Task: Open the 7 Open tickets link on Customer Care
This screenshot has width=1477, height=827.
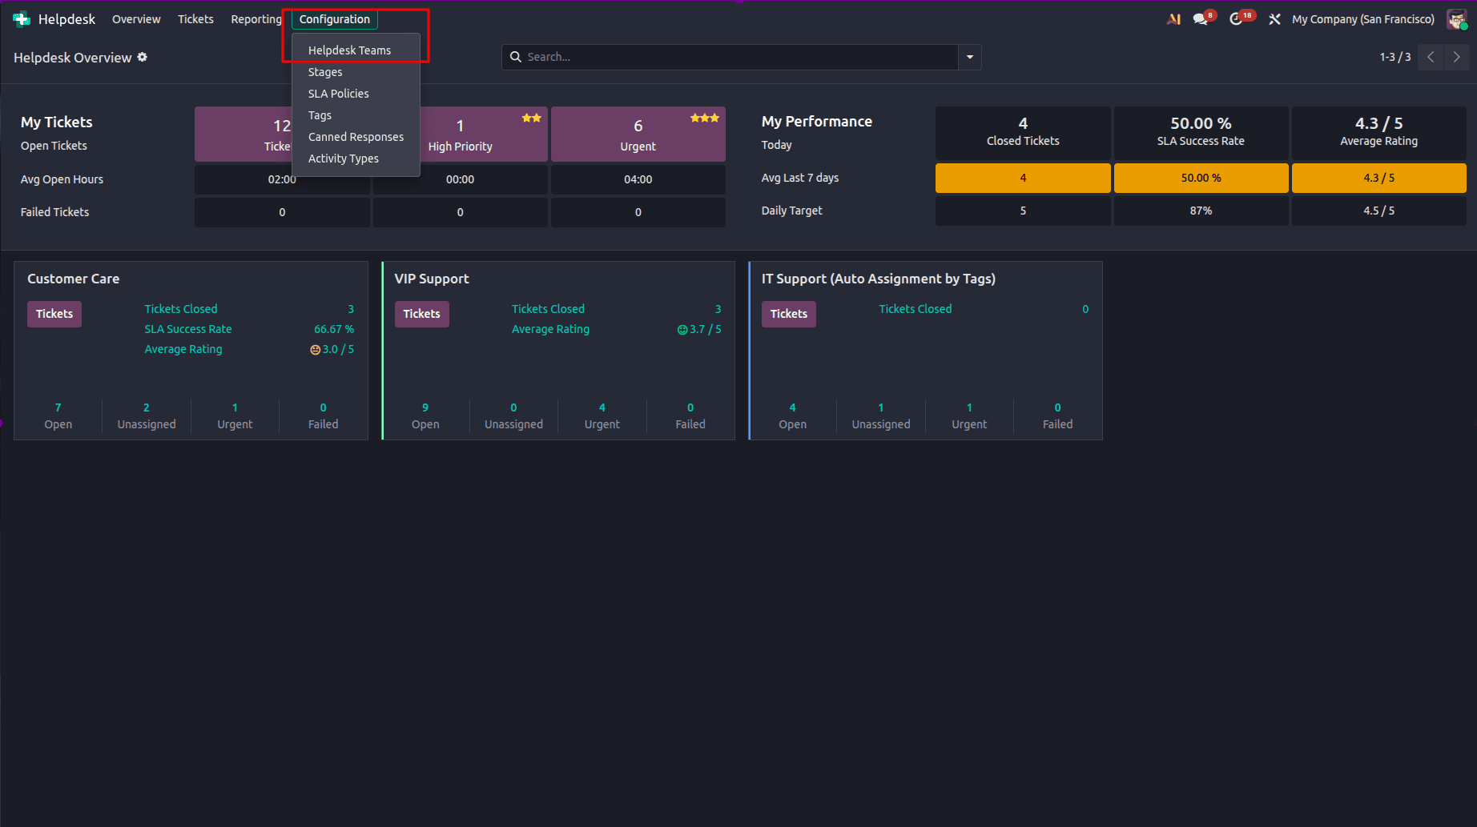Action: tap(58, 416)
